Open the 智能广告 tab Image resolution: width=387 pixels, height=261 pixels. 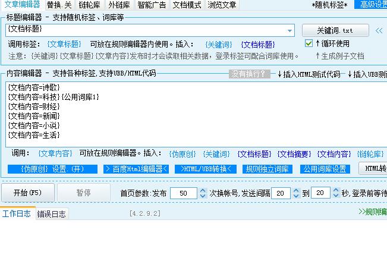coord(152,5)
